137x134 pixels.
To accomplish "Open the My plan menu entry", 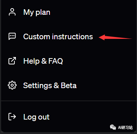I will [x=68, y=12].
